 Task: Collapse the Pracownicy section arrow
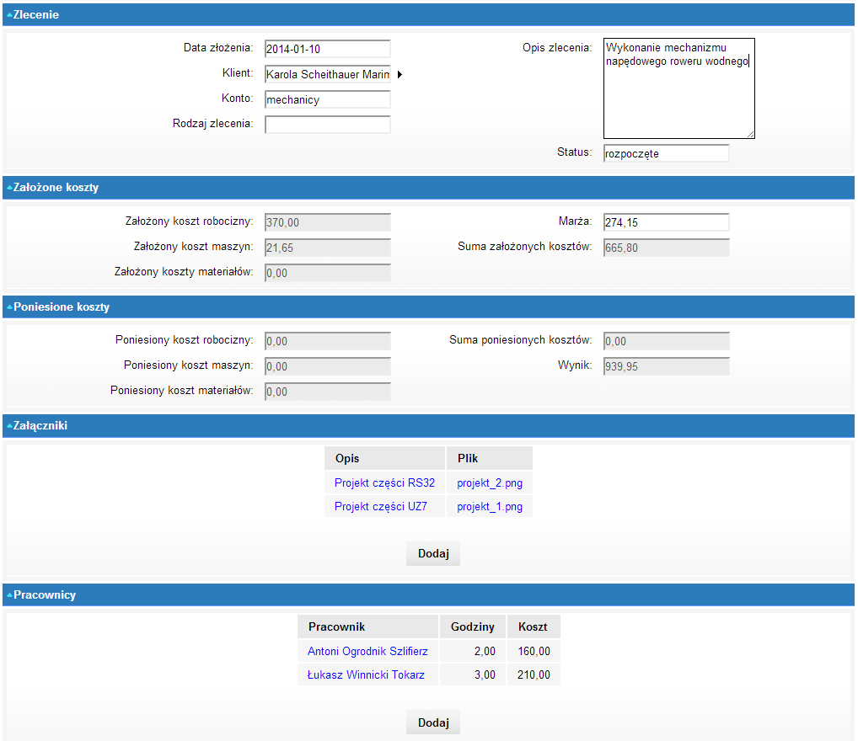point(9,595)
